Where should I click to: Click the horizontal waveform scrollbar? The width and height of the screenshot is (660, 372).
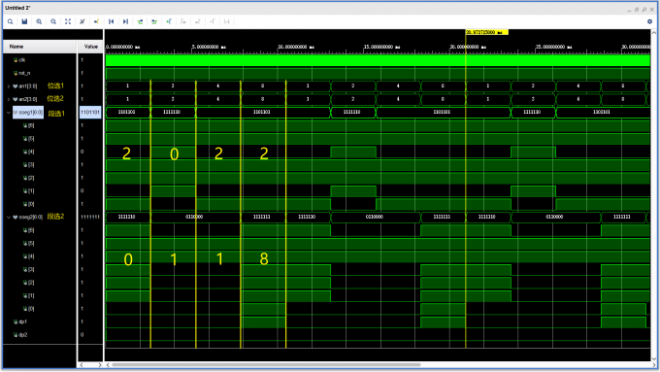tap(266, 365)
